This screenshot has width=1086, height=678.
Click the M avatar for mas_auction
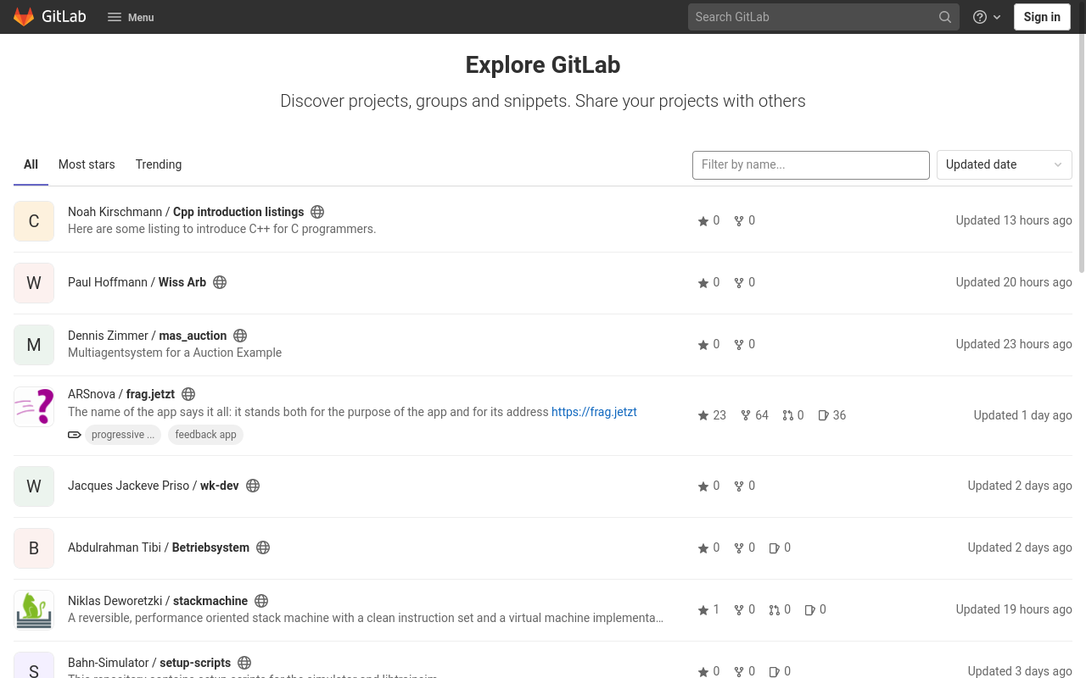[x=34, y=345]
